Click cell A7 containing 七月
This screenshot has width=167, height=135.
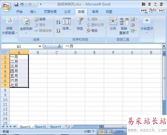pyautogui.click(x=19, y=85)
